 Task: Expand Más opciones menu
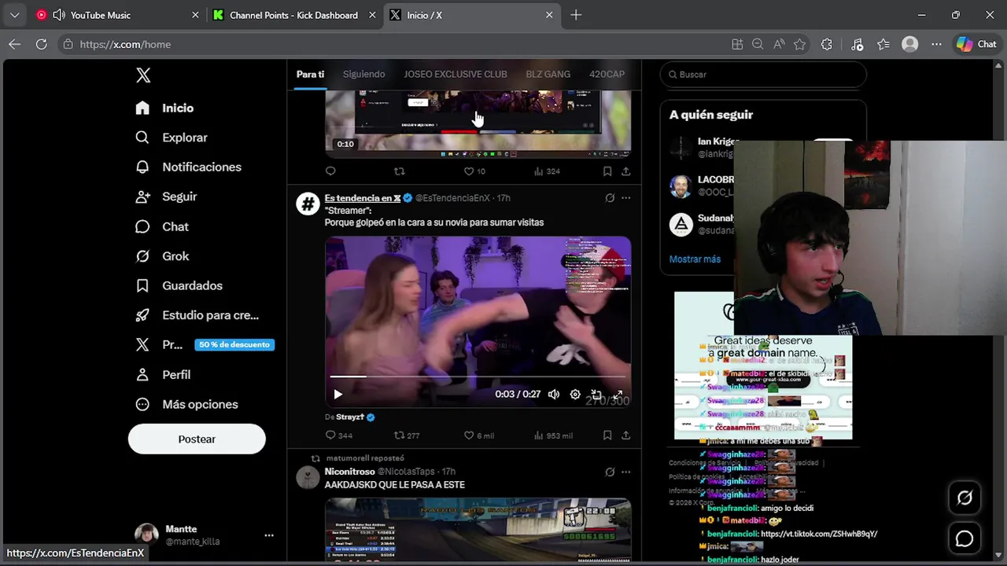point(186,404)
